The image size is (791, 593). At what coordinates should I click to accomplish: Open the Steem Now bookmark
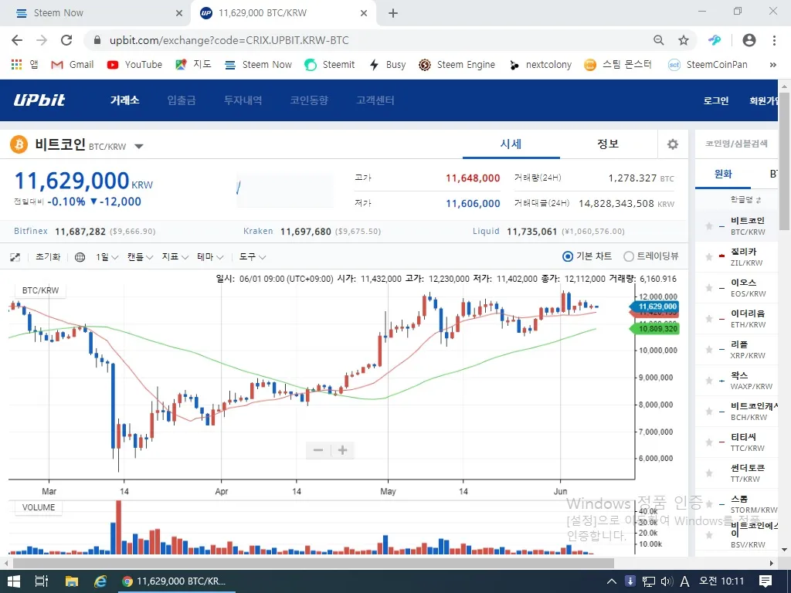point(259,65)
